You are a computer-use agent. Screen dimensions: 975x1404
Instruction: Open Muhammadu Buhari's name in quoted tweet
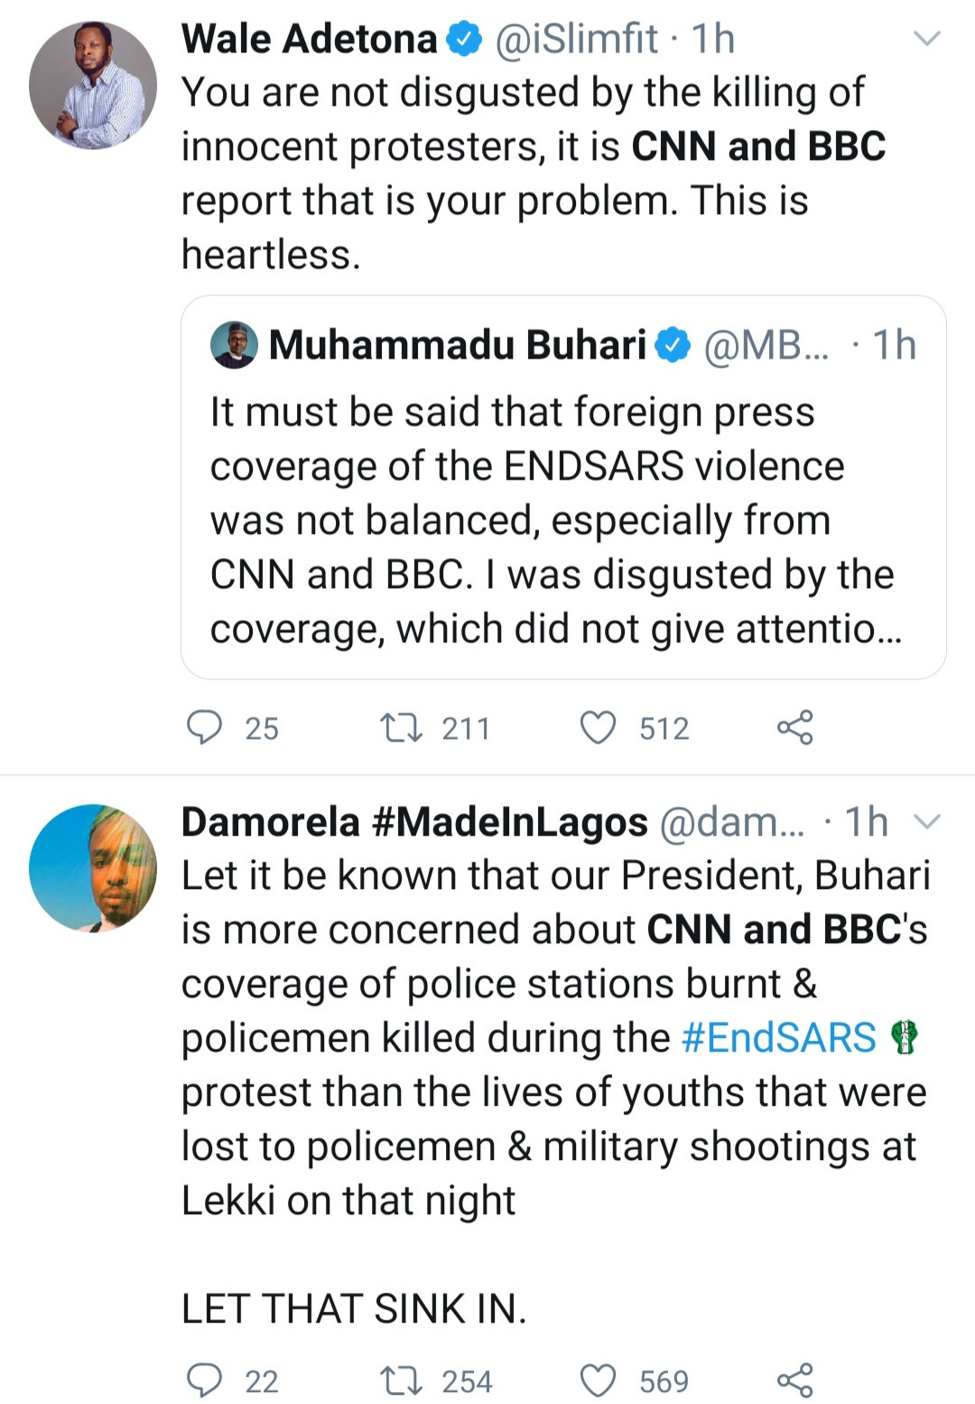458,345
